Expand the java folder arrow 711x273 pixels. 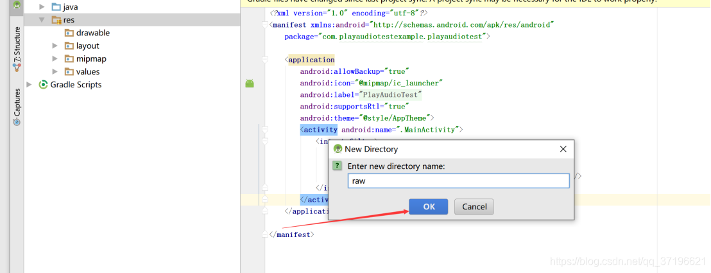click(42, 7)
